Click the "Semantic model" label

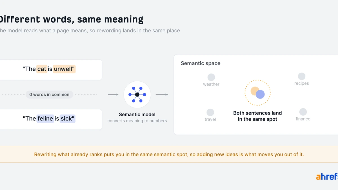tap(137, 114)
